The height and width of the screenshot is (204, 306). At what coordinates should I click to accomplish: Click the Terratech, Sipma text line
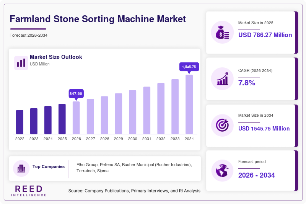click(93, 171)
